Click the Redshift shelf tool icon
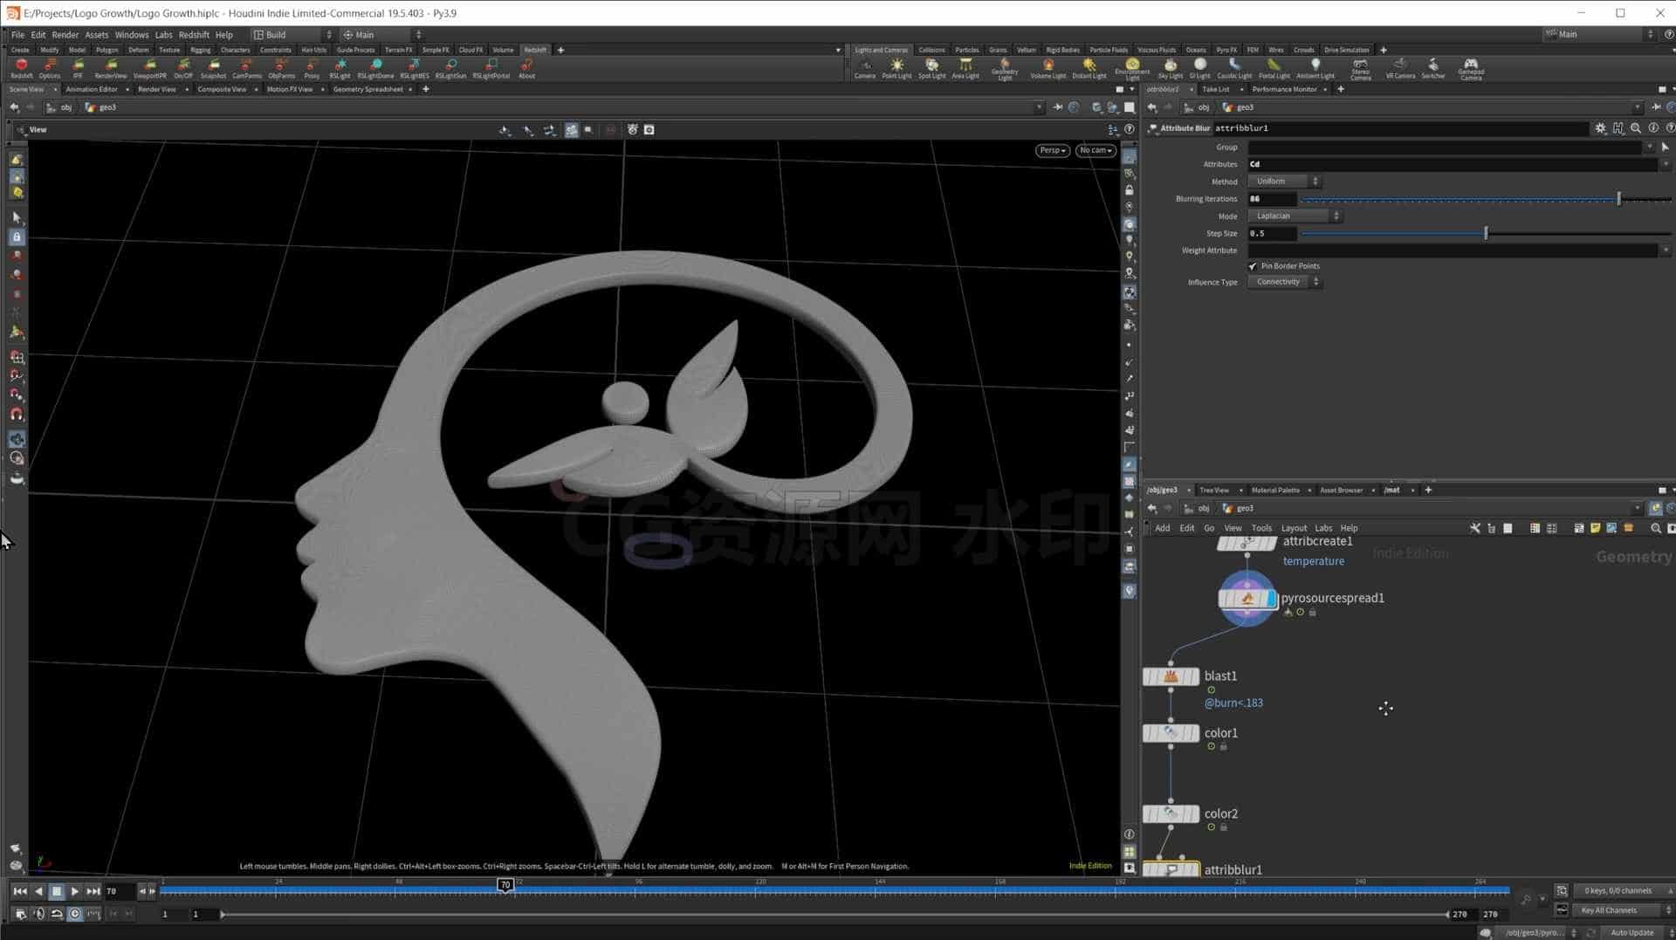1676x940 pixels. click(22, 68)
